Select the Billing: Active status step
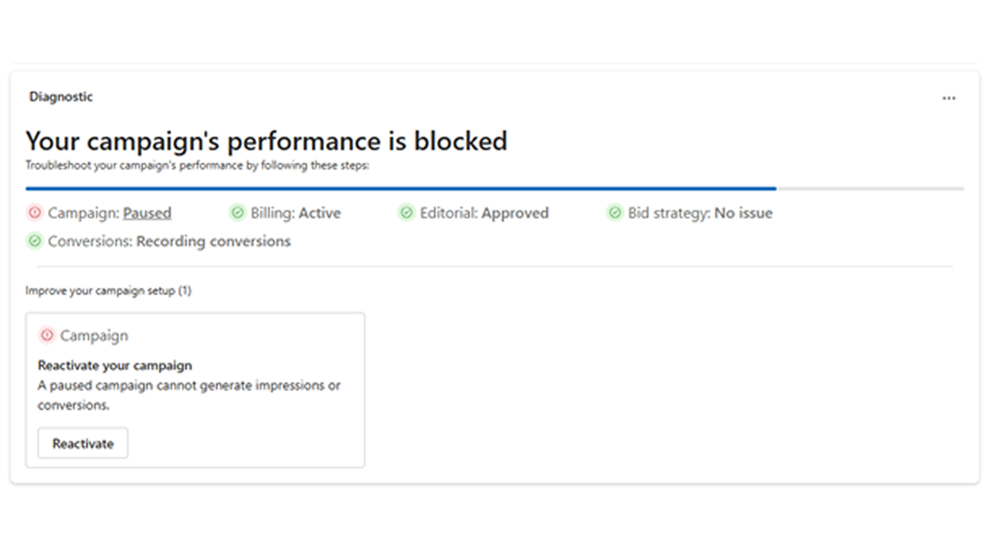The image size is (985, 552). click(x=295, y=213)
